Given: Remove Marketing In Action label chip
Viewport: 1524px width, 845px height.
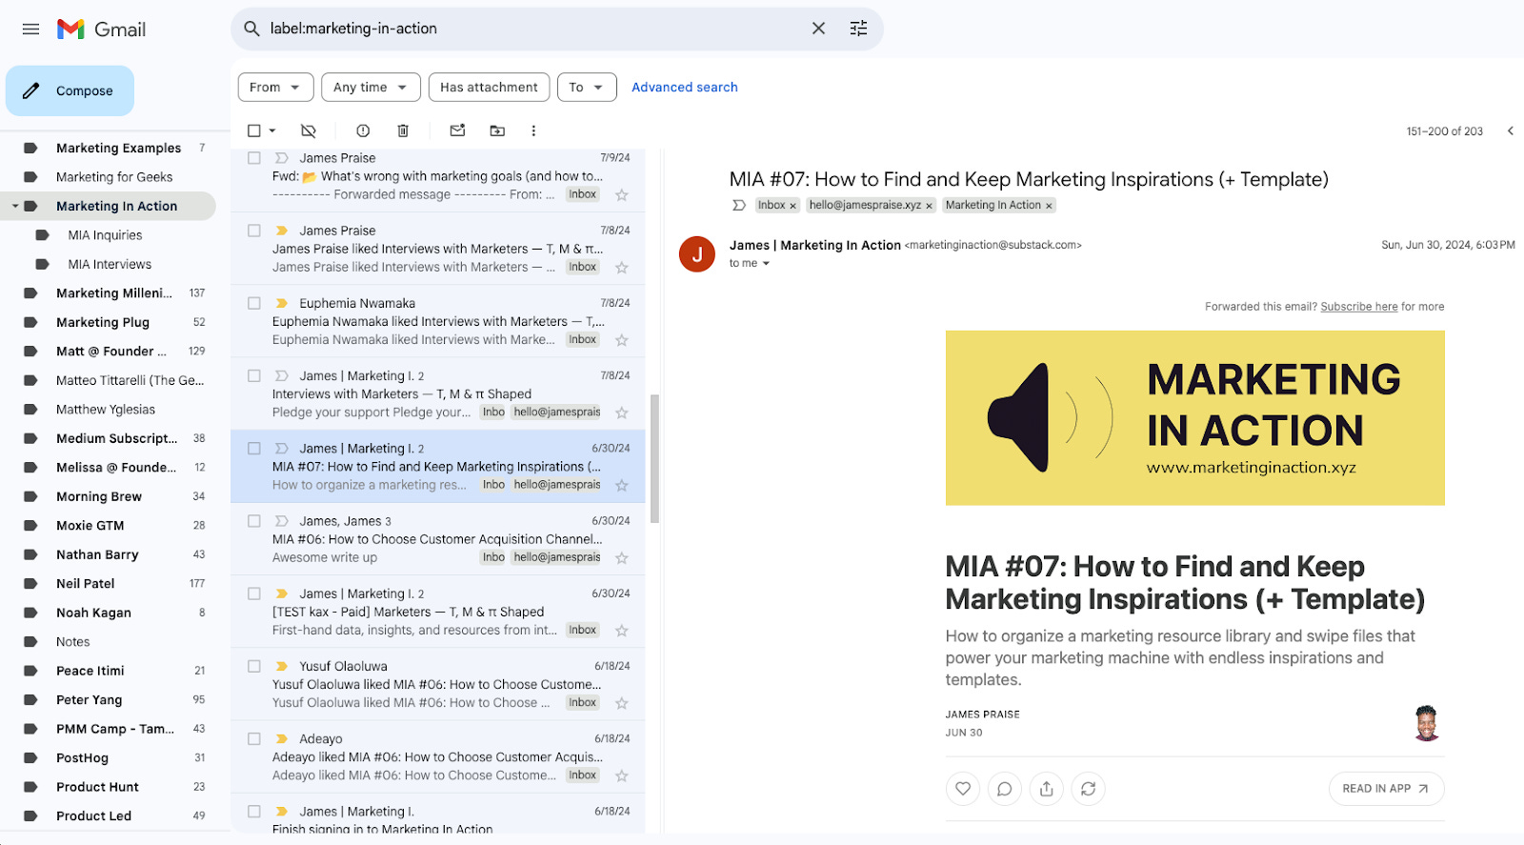Looking at the screenshot, I should click(1049, 206).
